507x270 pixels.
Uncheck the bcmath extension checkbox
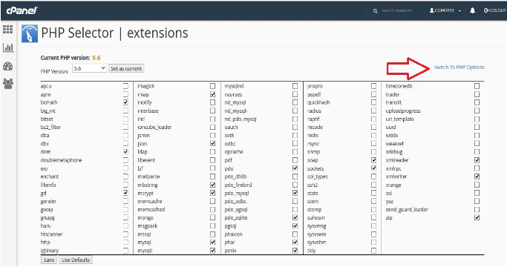[125, 102]
